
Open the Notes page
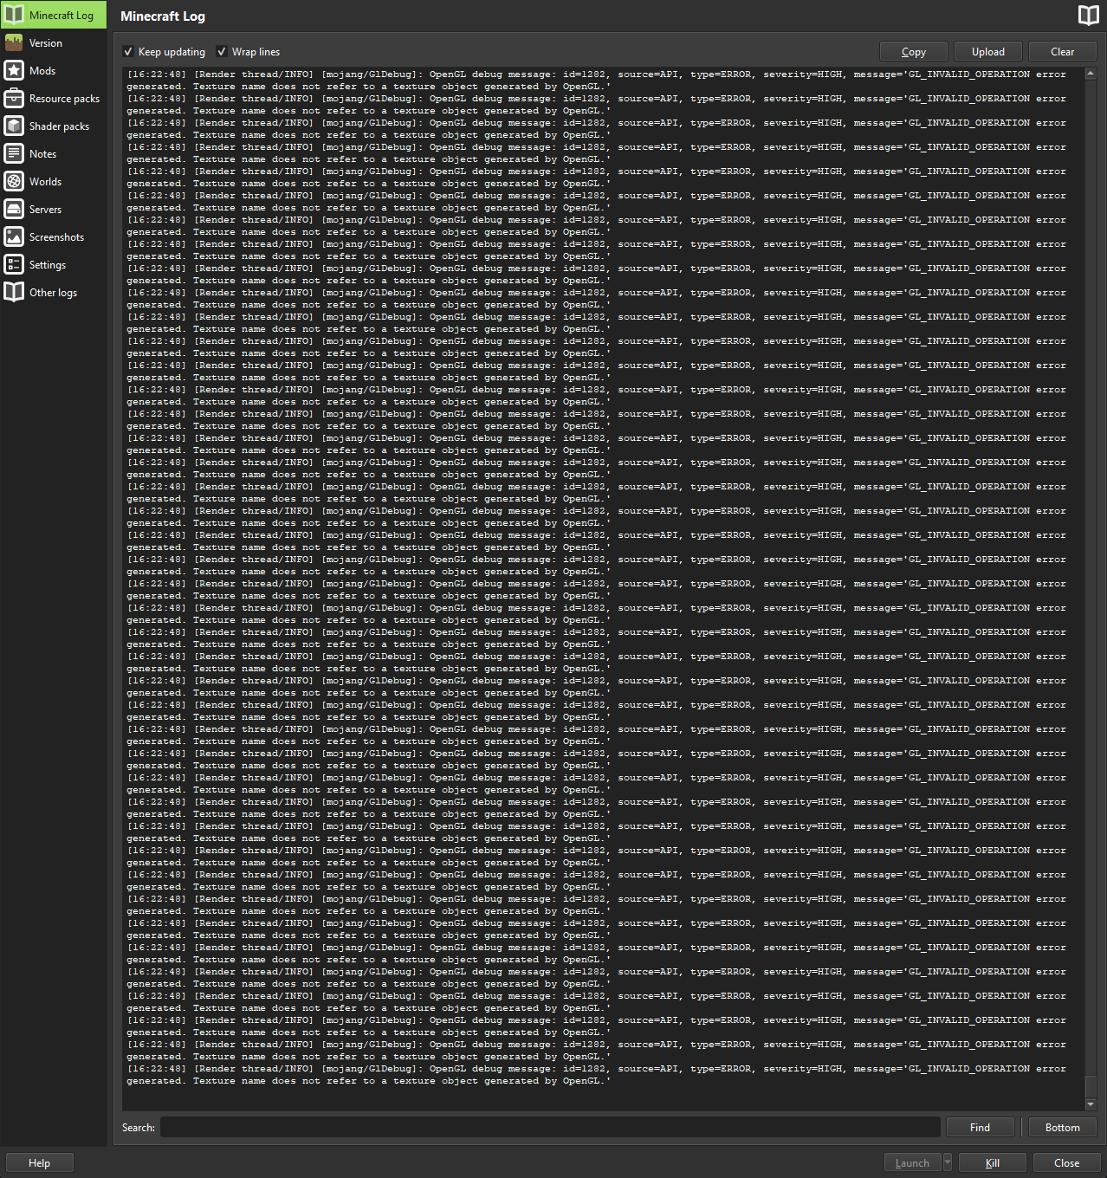(x=54, y=153)
